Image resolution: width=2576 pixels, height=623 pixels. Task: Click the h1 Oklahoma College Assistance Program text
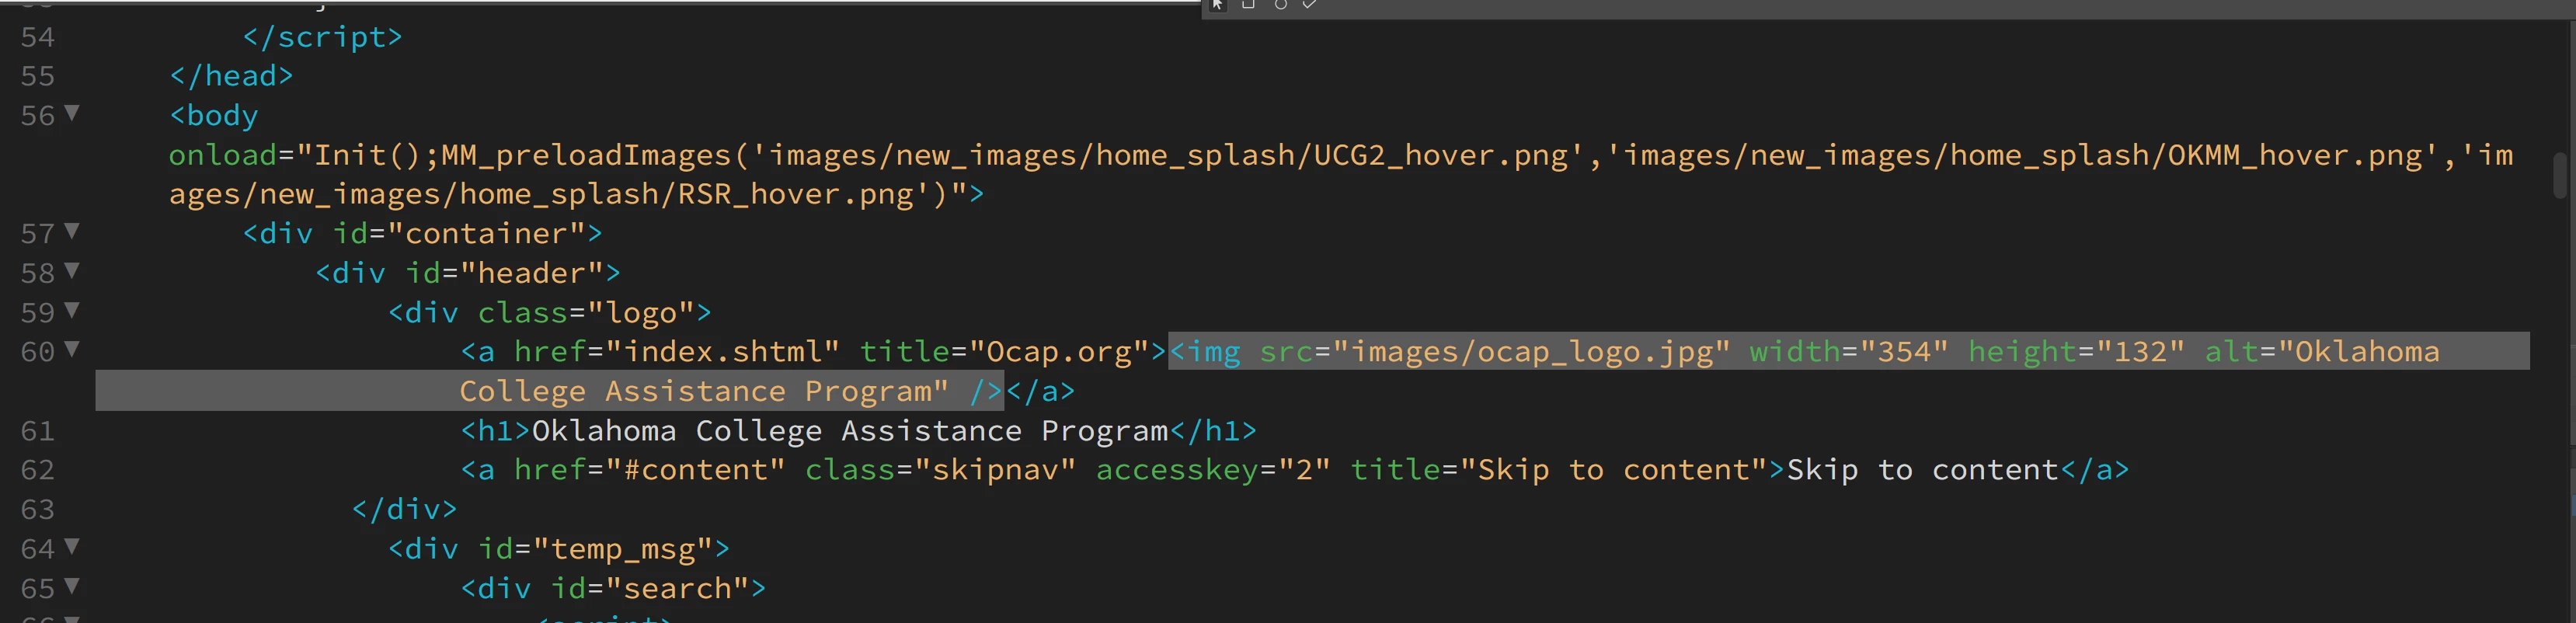[849, 431]
